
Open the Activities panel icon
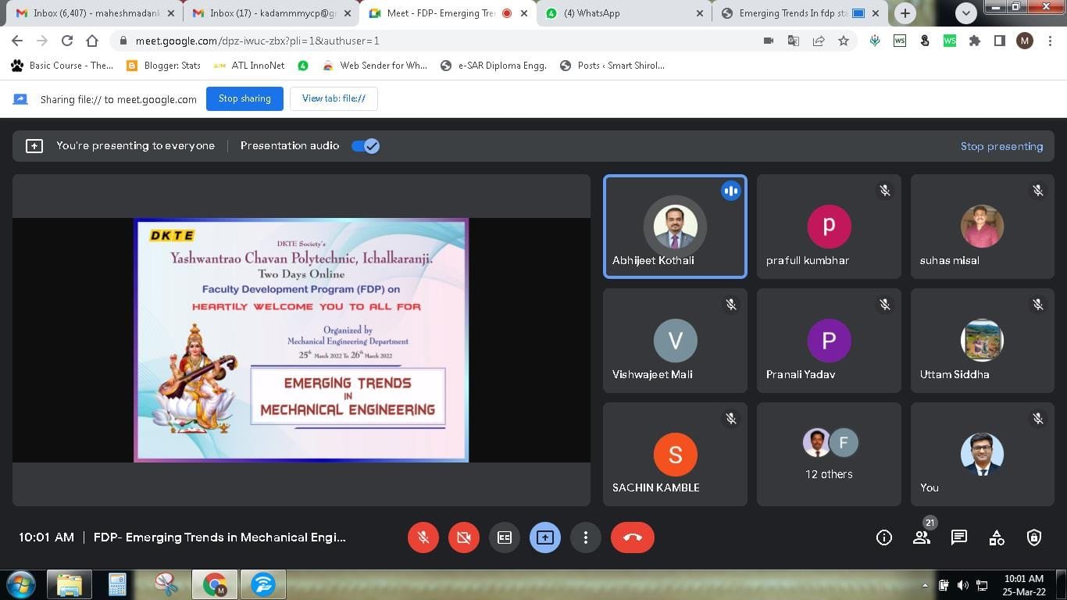click(997, 537)
